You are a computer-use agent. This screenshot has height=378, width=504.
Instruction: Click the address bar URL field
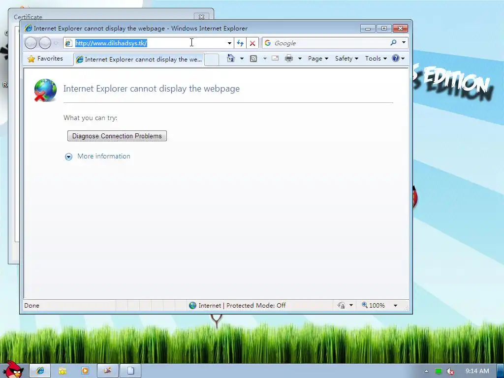click(150, 43)
